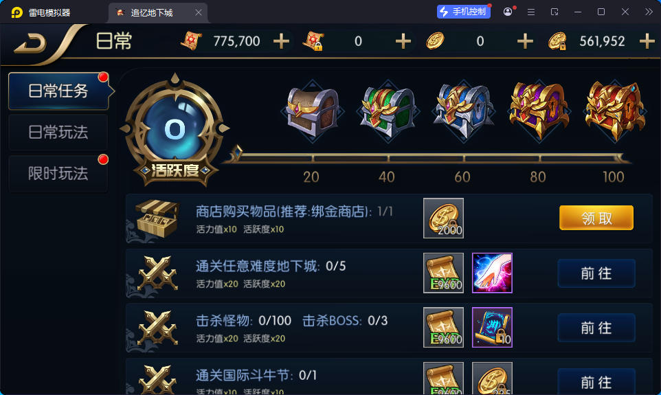Image resolution: width=661 pixels, height=395 pixels.
Task: Switch to the 日常玩法 tab
Action: 58,133
